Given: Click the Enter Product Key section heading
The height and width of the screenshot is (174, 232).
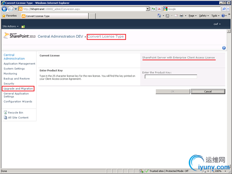Looking at the screenshot, I should (51, 70).
